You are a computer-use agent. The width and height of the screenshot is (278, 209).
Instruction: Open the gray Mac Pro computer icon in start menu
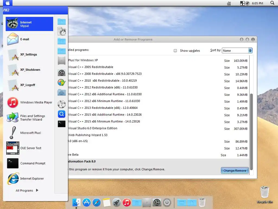click(x=62, y=60)
